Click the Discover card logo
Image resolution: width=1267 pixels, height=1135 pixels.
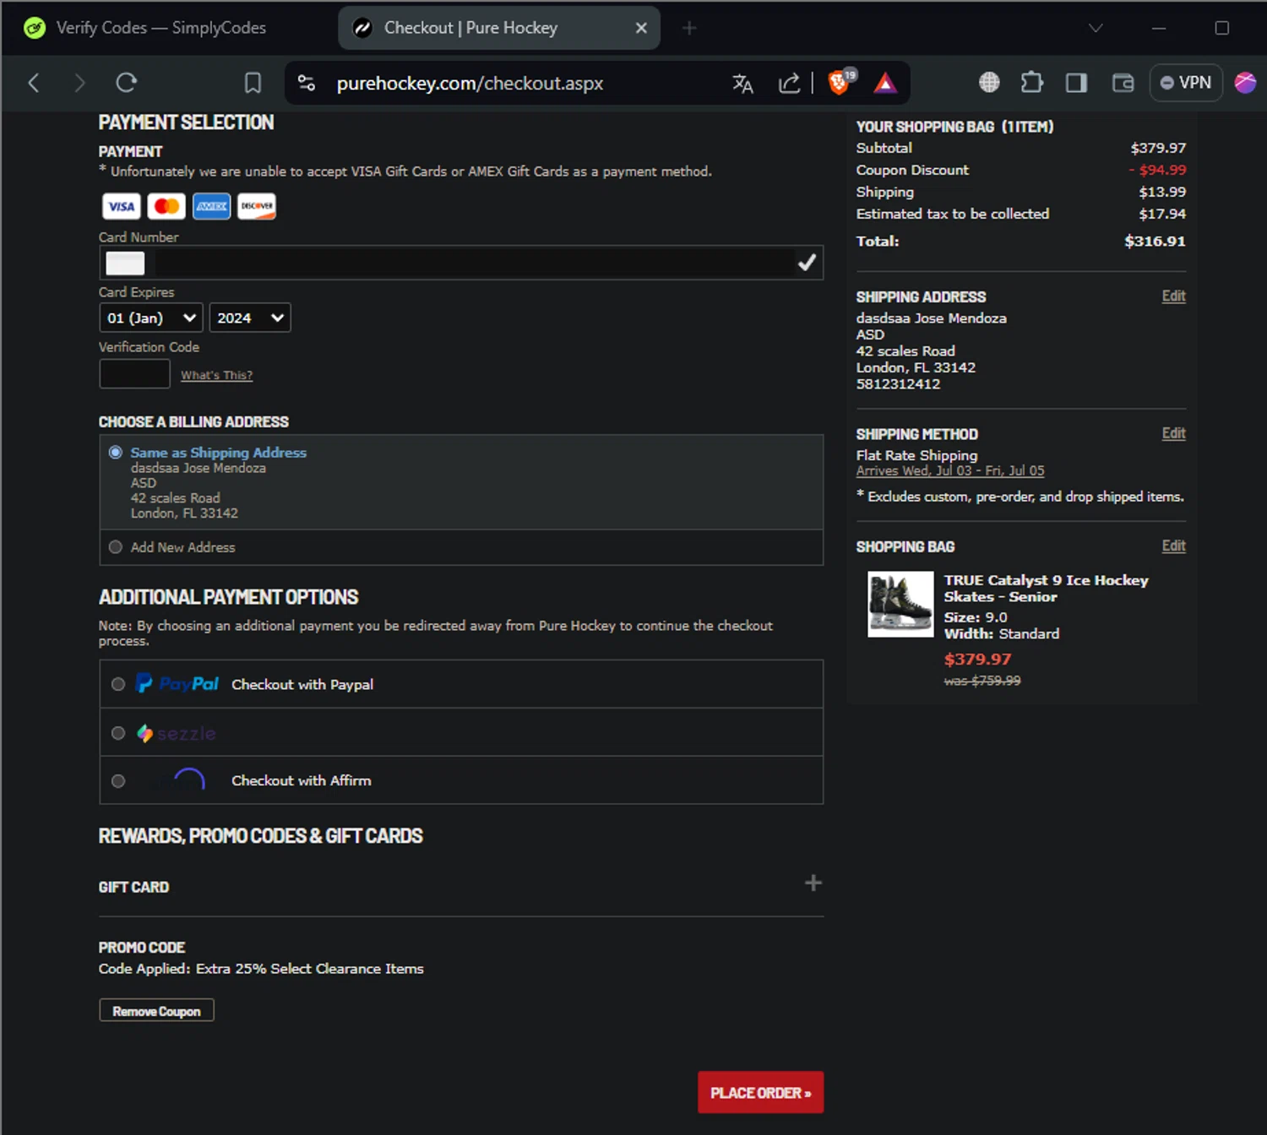[257, 206]
